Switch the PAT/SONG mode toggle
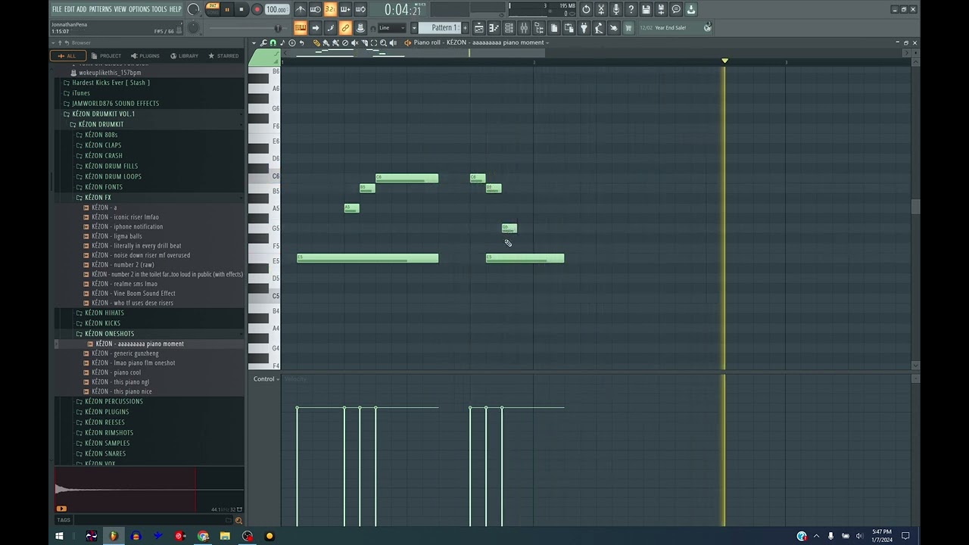969x545 pixels. [x=213, y=9]
